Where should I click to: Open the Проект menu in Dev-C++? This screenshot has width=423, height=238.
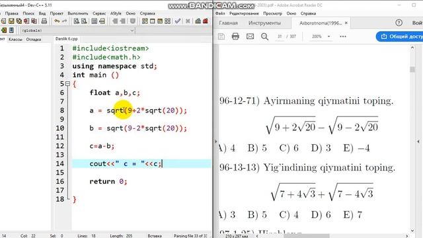[x=56, y=13]
